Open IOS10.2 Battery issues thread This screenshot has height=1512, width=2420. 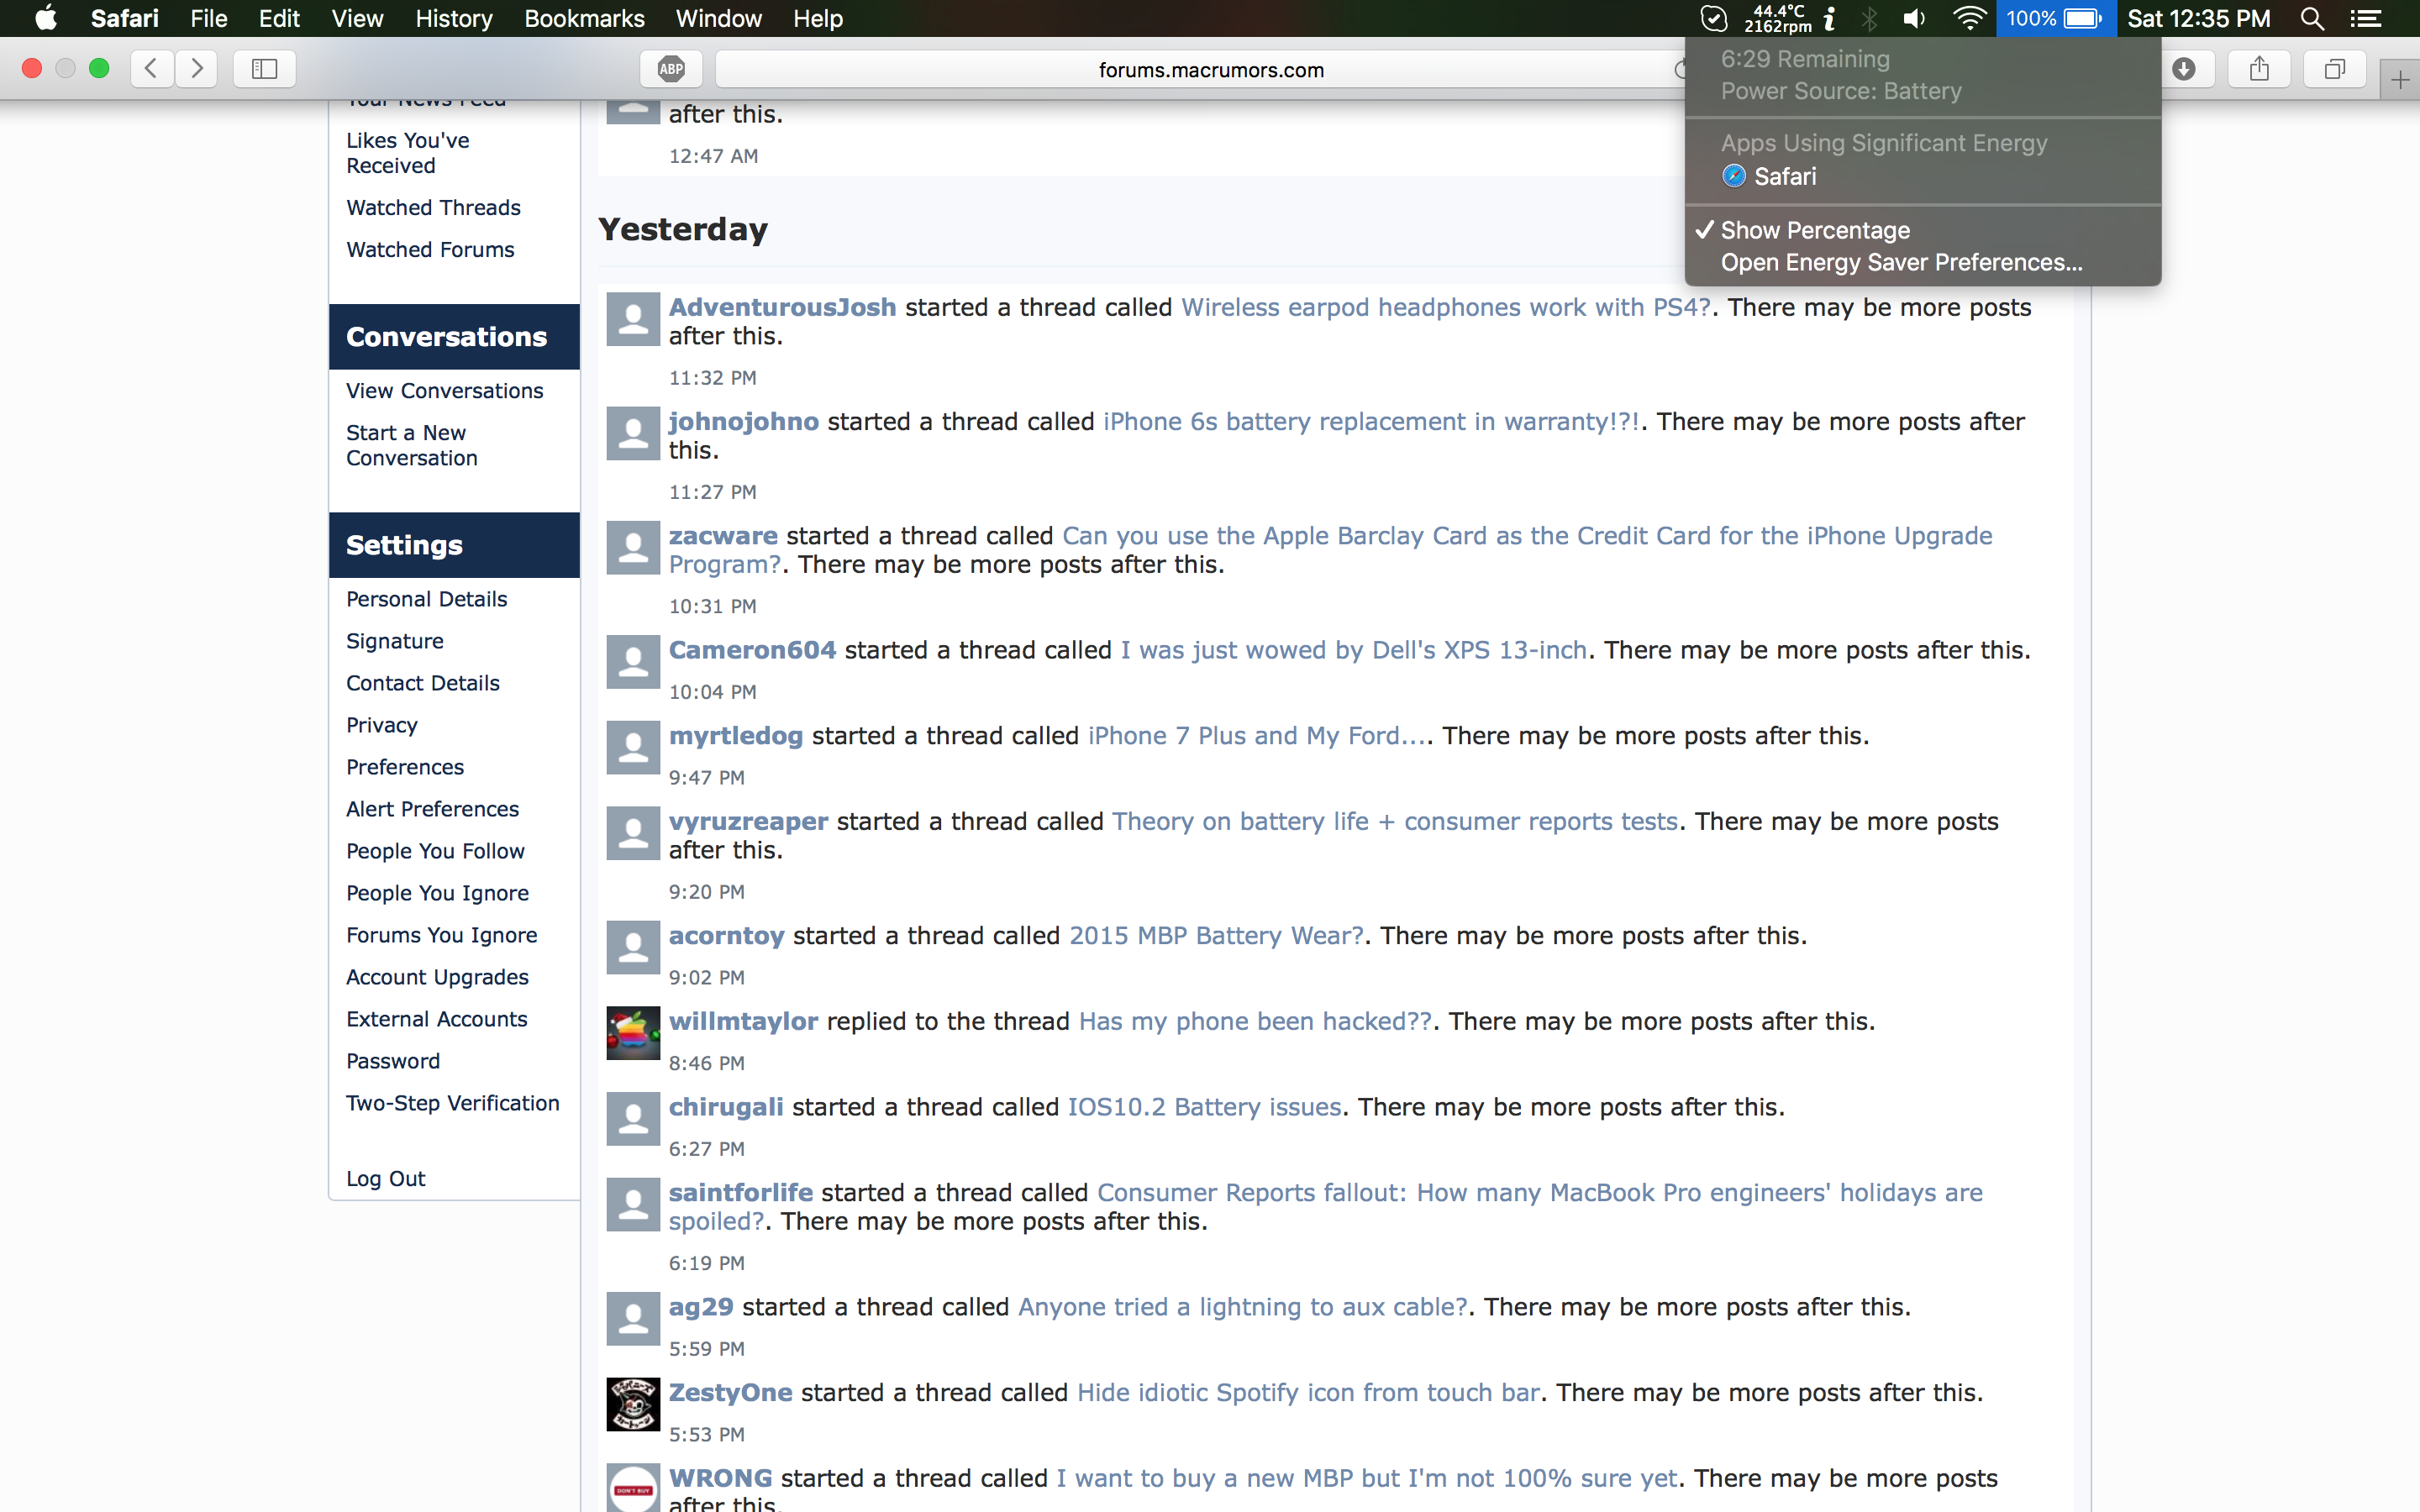click(x=1204, y=1107)
